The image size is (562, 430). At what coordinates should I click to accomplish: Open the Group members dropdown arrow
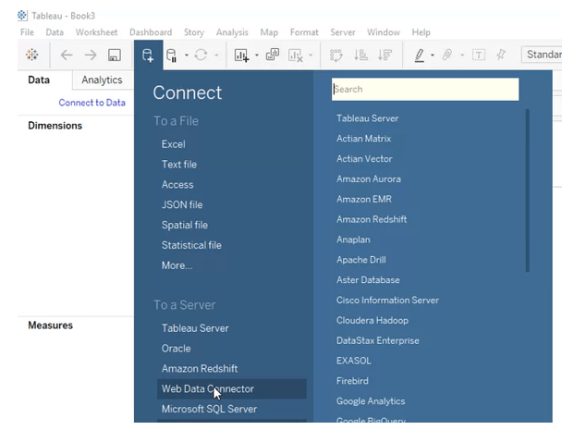[x=462, y=55]
